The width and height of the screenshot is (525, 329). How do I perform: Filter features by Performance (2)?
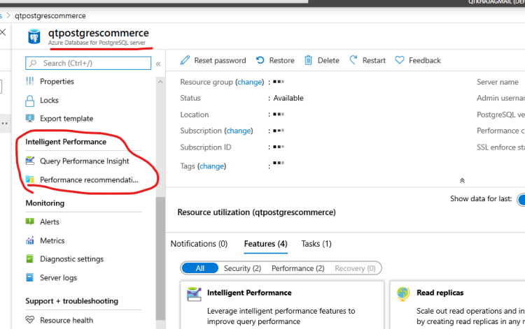click(298, 268)
